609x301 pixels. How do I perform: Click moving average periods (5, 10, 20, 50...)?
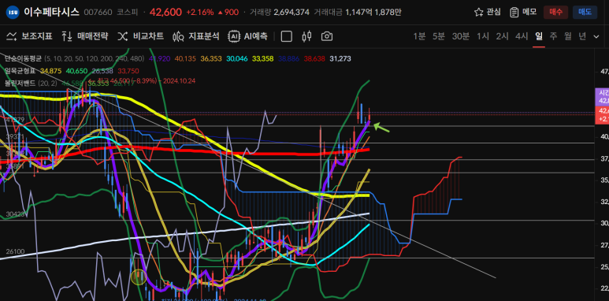click(95, 58)
